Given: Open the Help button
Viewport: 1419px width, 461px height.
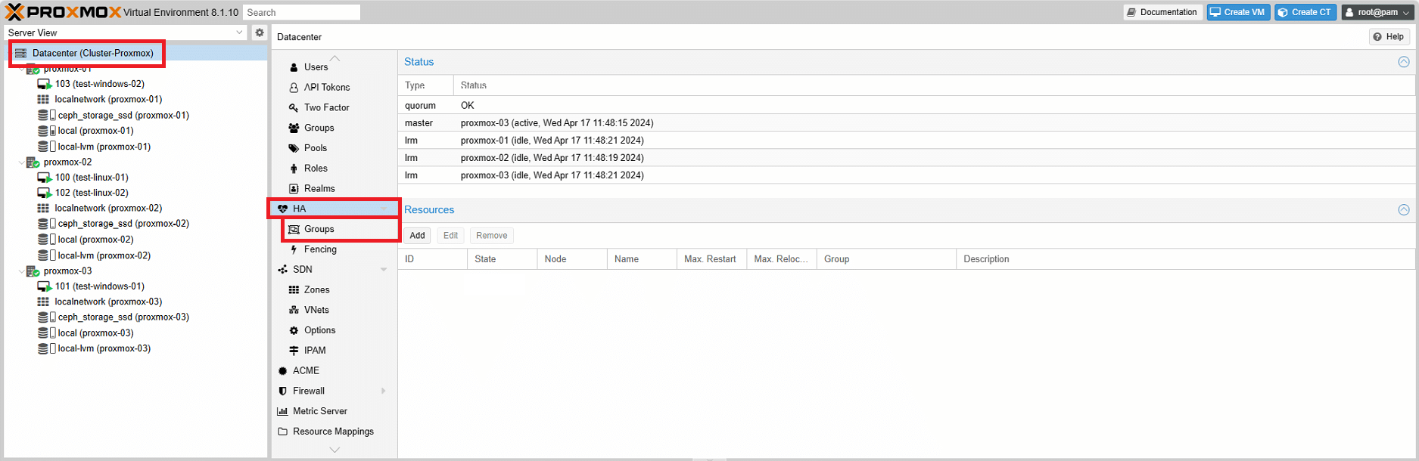Looking at the screenshot, I should pos(1389,37).
